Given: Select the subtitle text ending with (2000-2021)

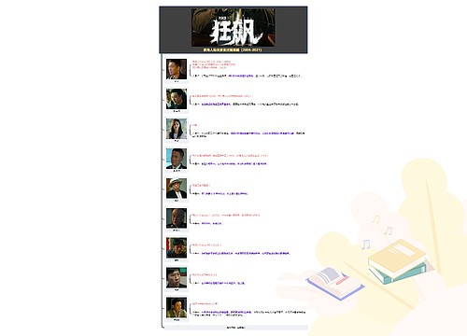Looking at the screenshot, I should (x=233, y=49).
